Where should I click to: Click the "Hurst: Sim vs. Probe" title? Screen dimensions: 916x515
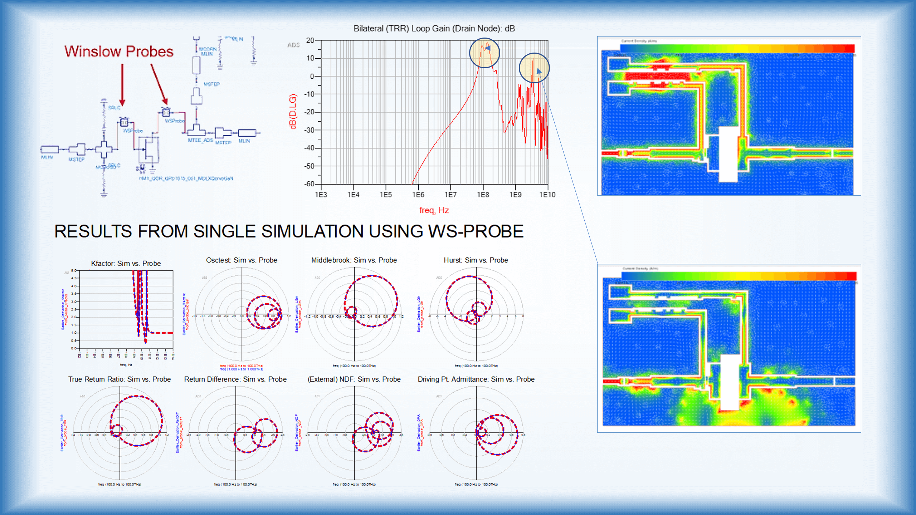[476, 260]
